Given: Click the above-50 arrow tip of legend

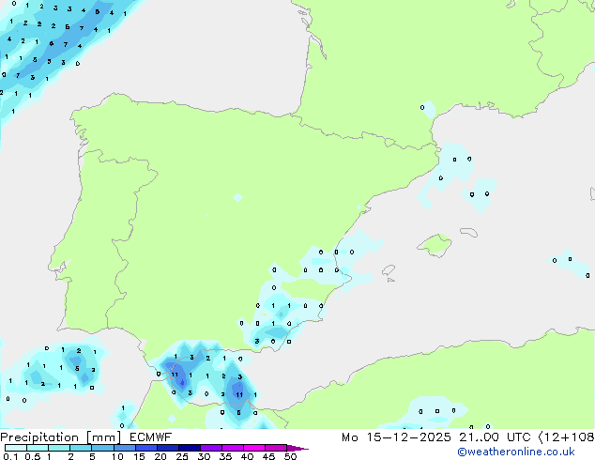Looking at the screenshot, I should [297, 448].
